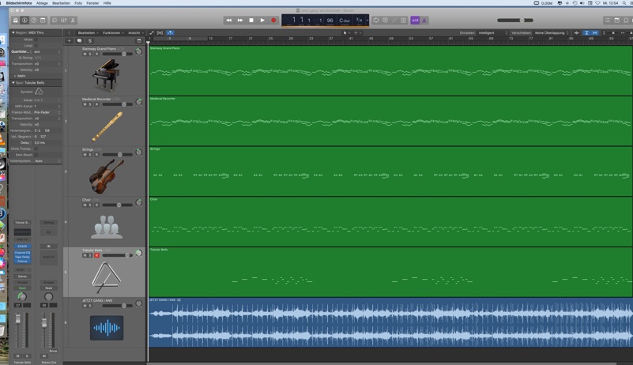Screen dimensions: 633x365
Task: Toggle Cycle mode button
Action: coord(376,21)
